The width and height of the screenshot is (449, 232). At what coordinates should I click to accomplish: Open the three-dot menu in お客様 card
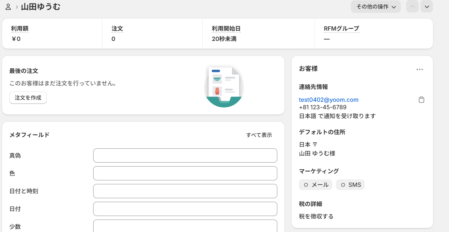point(419,69)
